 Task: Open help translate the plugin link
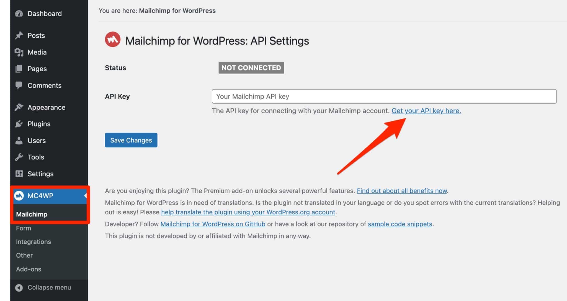pyautogui.click(x=248, y=212)
